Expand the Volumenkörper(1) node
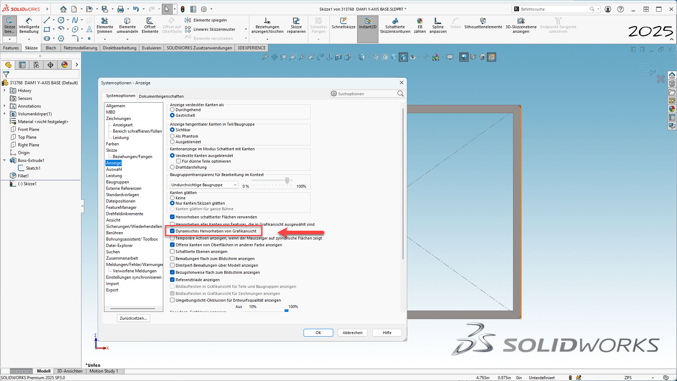The image size is (677, 381). pyautogui.click(x=5, y=114)
